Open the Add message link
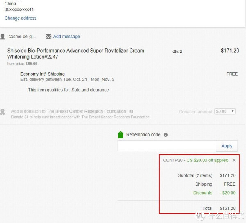 pos(66,37)
